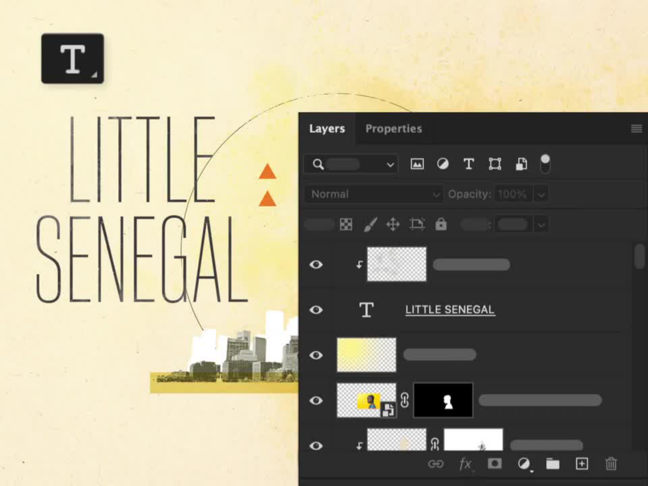648x486 pixels.
Task: Open the Layers panel flyout menu
Action: [636, 129]
